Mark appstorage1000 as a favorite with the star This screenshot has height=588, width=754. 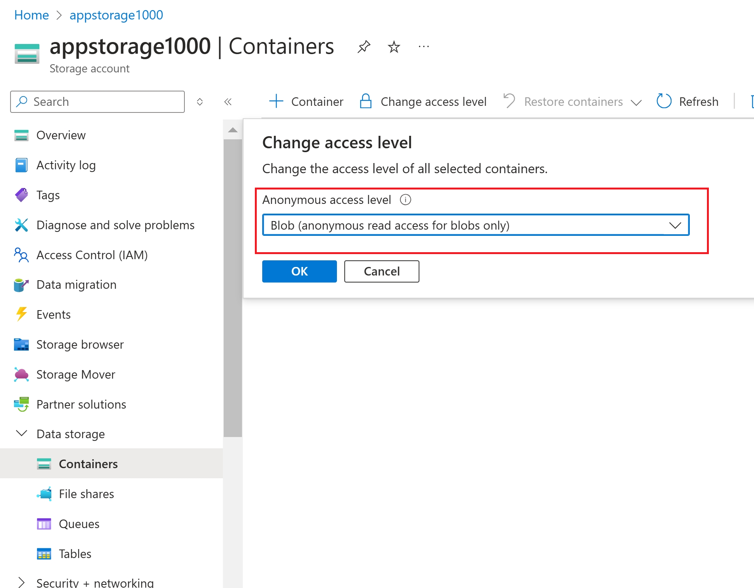(394, 47)
